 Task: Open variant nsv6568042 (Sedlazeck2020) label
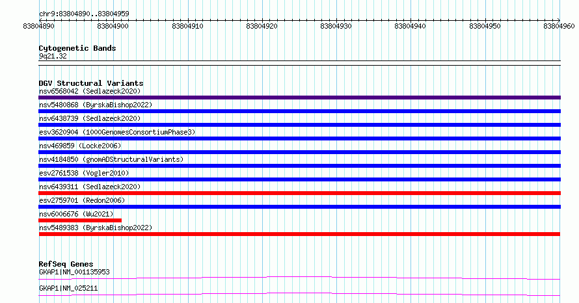pyautogui.click(x=90, y=91)
